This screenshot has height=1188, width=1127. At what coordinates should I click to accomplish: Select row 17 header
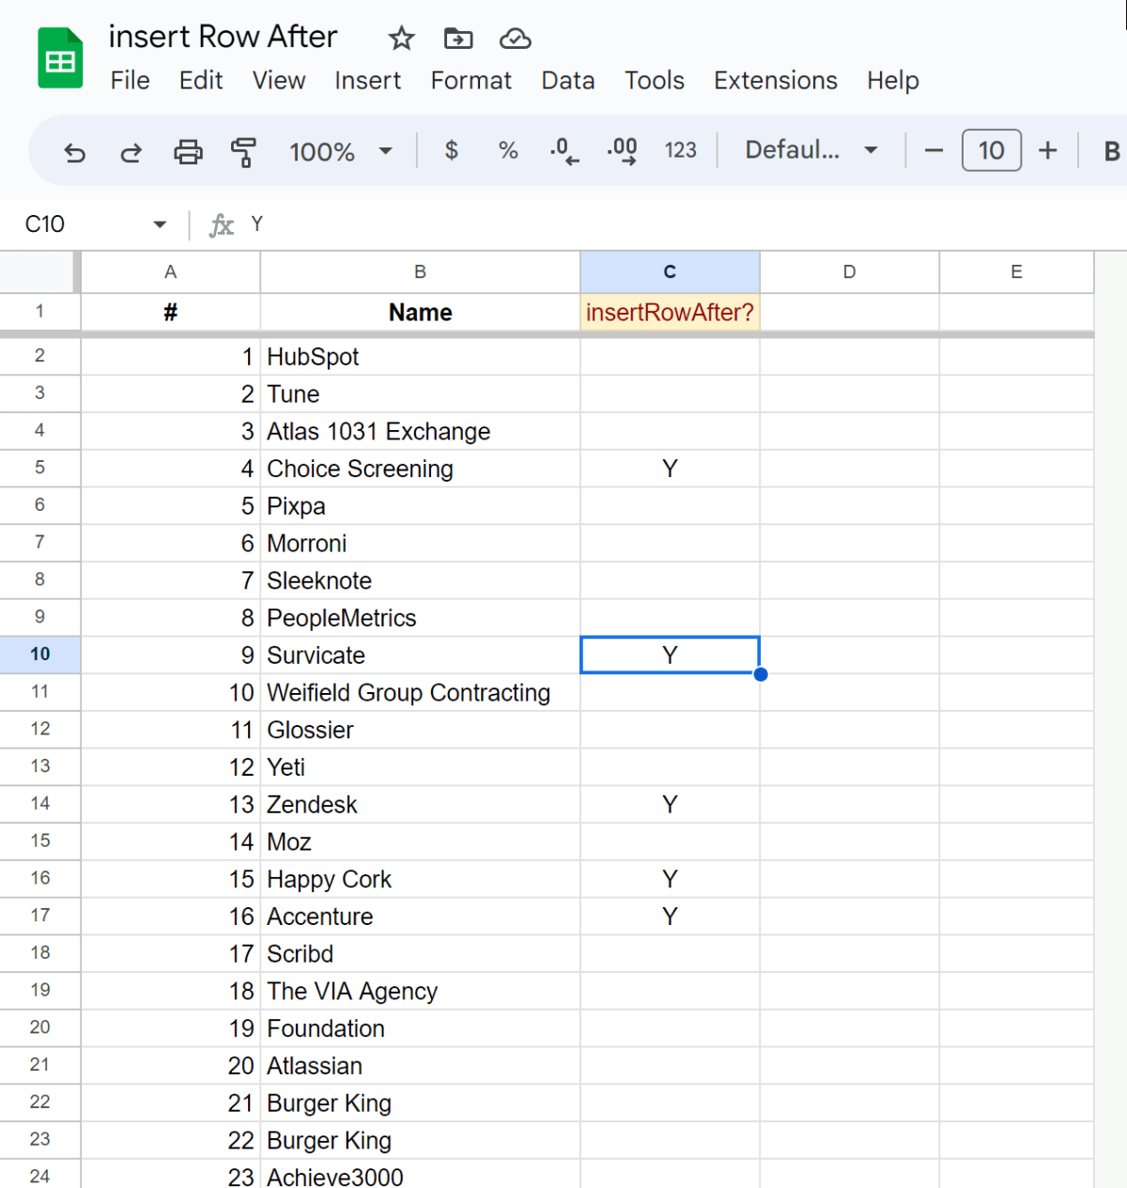39,916
